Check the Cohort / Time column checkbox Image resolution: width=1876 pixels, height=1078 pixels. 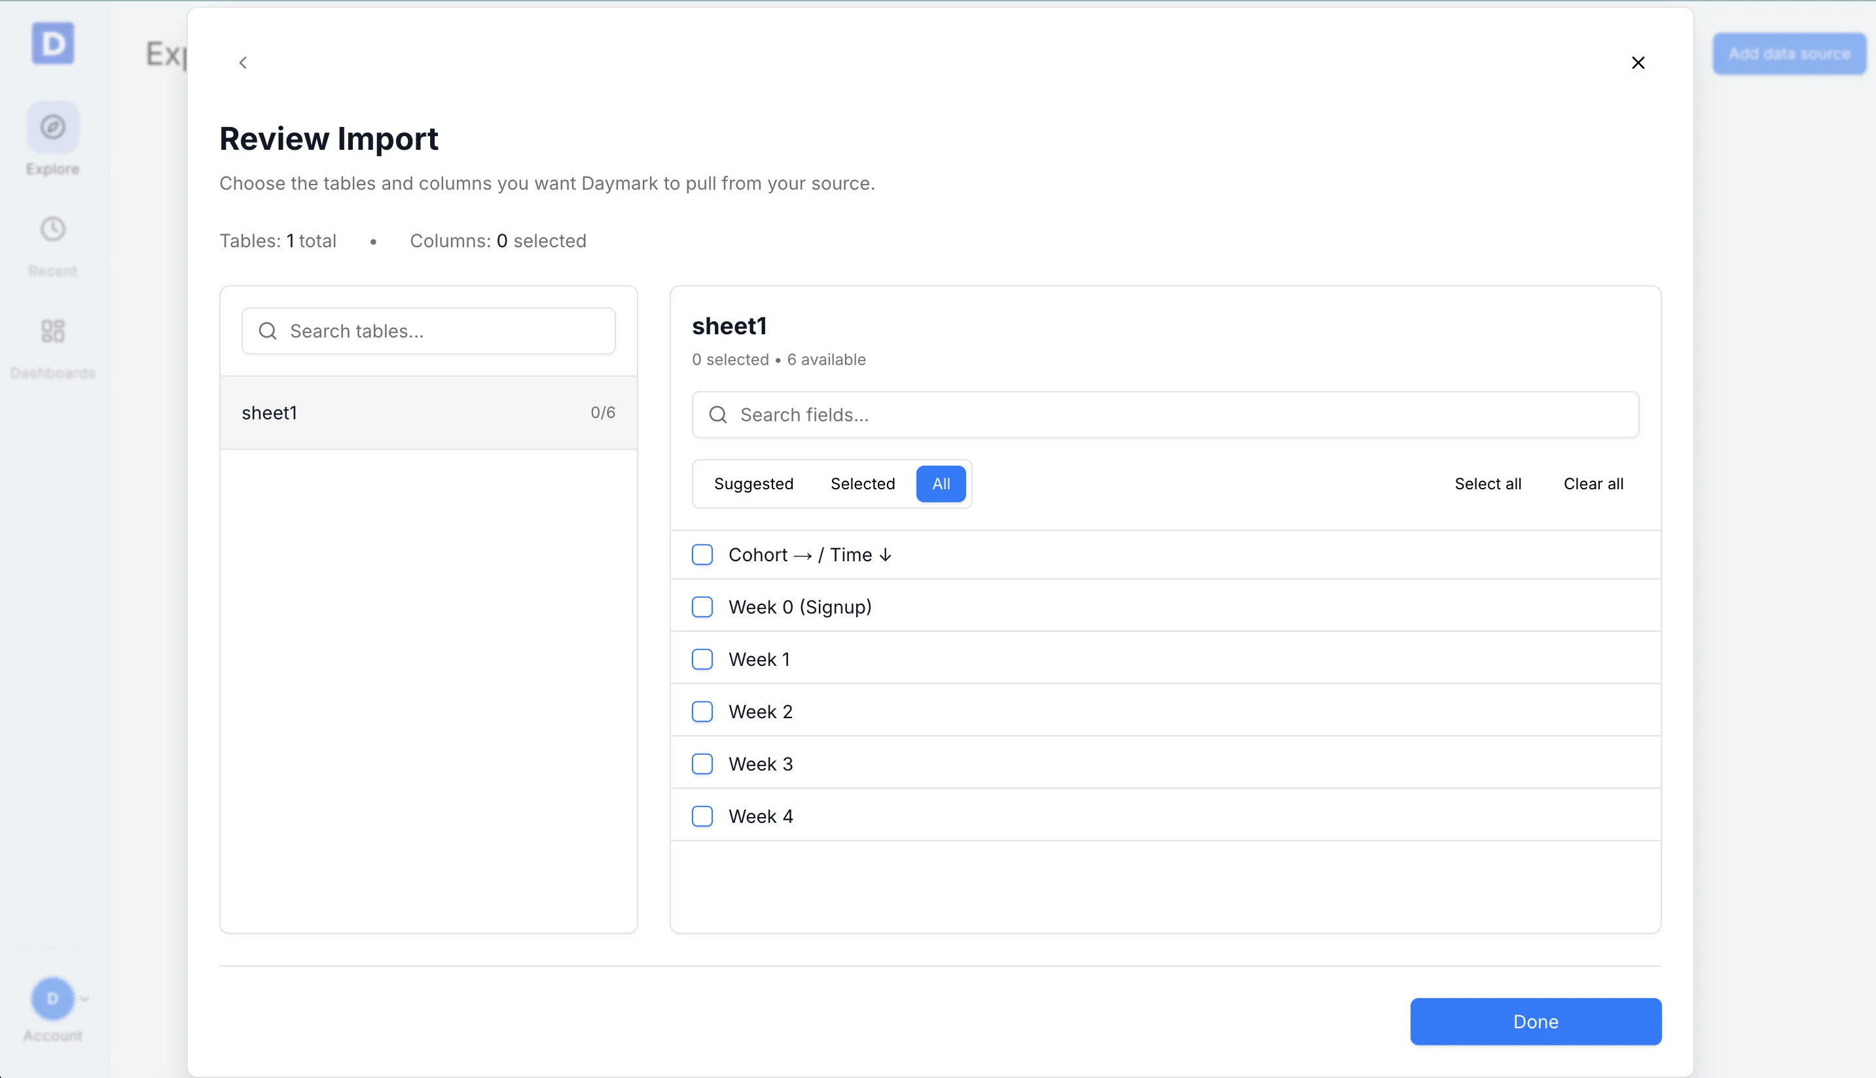[702, 554]
